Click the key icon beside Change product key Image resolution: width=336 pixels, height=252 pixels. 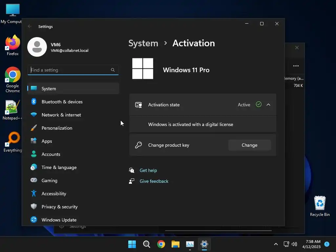138,145
